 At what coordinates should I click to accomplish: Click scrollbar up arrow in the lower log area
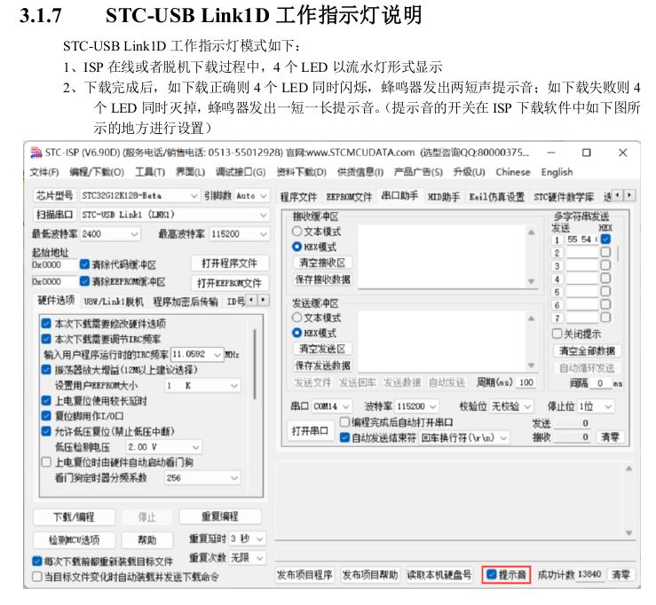pyautogui.click(x=628, y=468)
